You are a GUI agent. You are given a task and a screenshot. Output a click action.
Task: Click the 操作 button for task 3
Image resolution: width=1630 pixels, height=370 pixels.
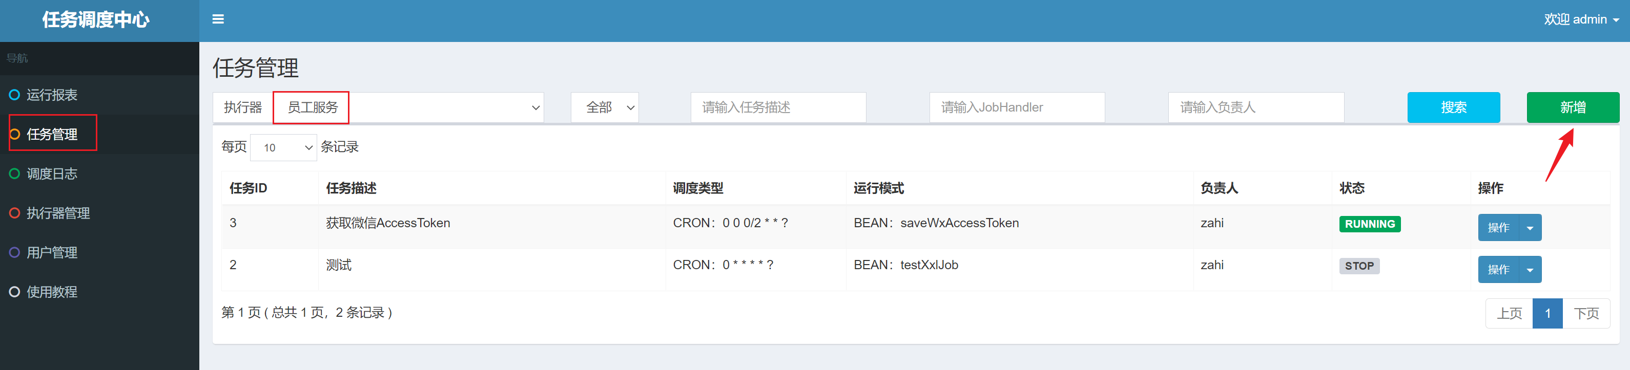coord(1498,228)
